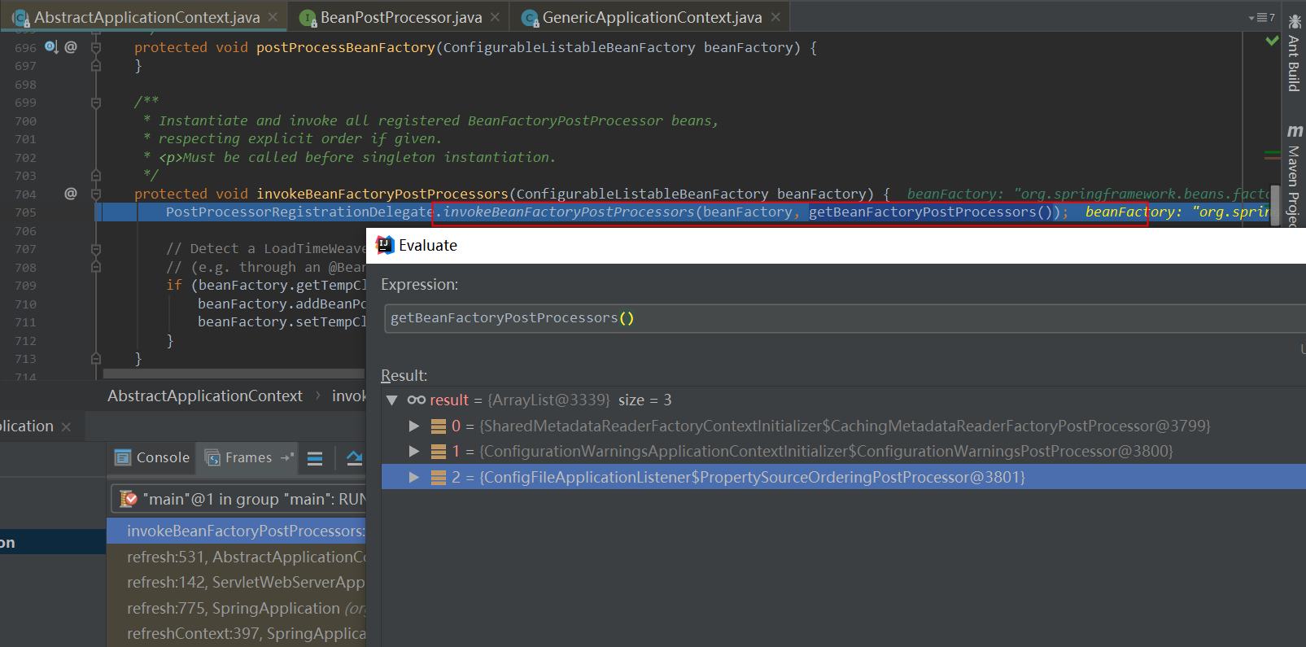
Task: Open the hidden tabs dropdown showing 7
Action: coord(1262,17)
